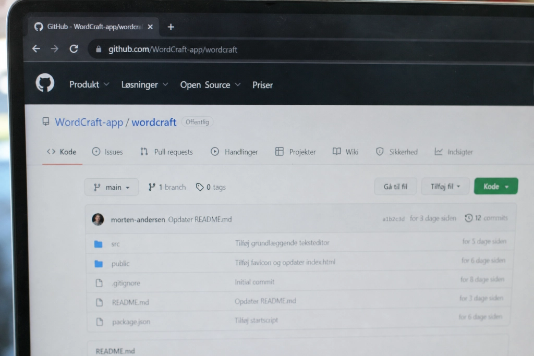This screenshot has width=534, height=356.
Task: Click the Offentlig visibility badge
Action: [x=197, y=122]
